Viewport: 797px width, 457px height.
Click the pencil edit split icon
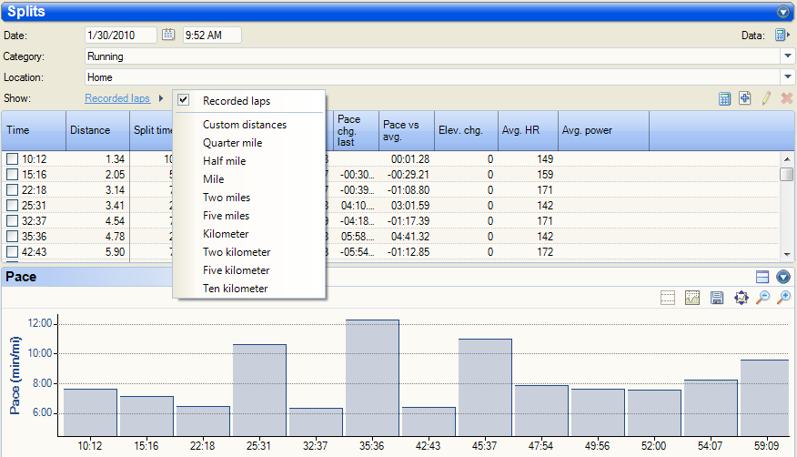click(766, 98)
